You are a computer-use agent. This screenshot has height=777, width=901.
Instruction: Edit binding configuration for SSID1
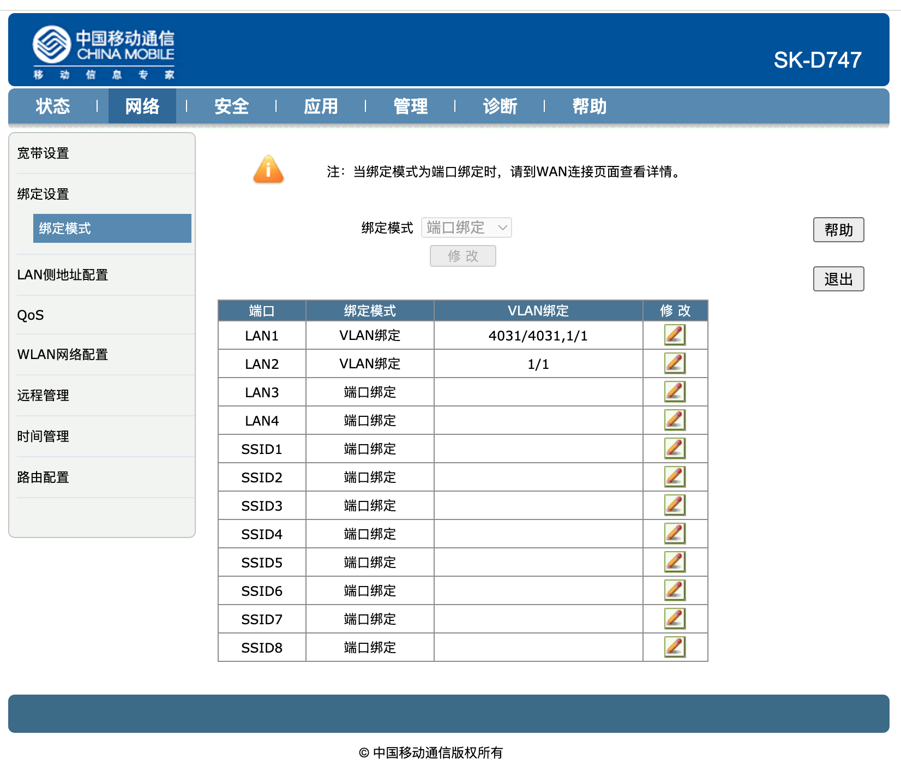point(675,449)
